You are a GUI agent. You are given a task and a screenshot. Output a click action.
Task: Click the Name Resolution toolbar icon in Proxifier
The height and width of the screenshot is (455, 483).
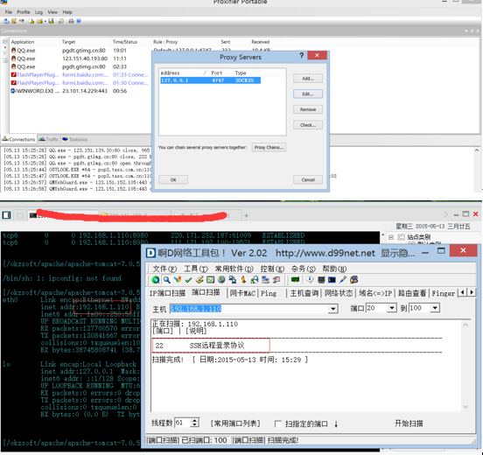[22, 21]
